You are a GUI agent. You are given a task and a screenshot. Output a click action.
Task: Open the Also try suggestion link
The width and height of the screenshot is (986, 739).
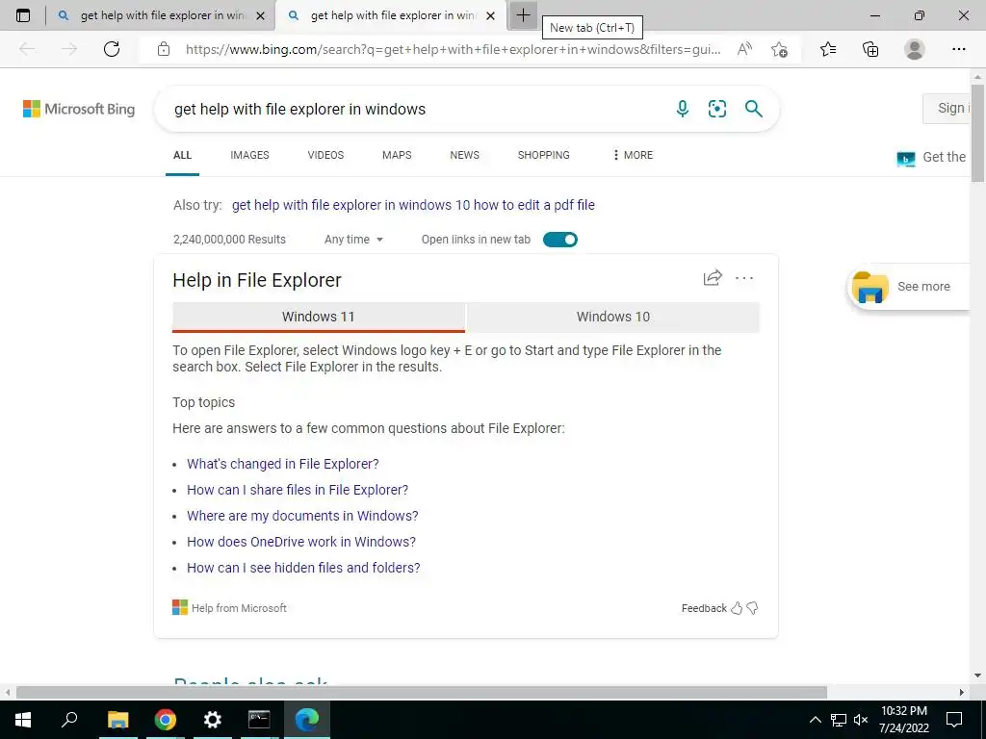pyautogui.click(x=413, y=205)
